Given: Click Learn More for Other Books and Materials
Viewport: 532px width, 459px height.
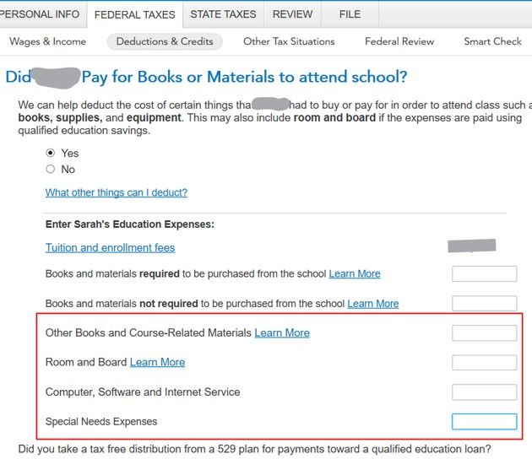Looking at the screenshot, I should [282, 332].
